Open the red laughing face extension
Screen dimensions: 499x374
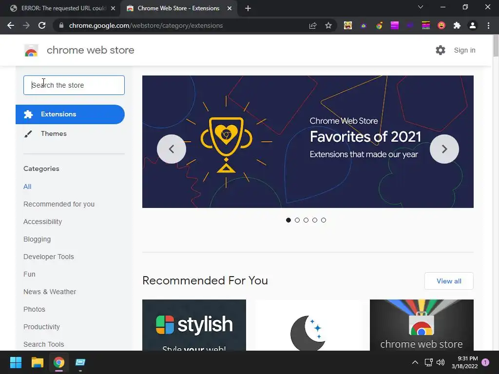point(441,25)
